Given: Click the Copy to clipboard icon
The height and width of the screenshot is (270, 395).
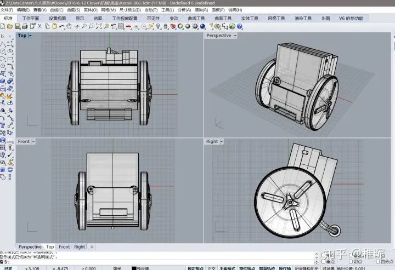Looking at the screenshot, I should (x=47, y=26).
